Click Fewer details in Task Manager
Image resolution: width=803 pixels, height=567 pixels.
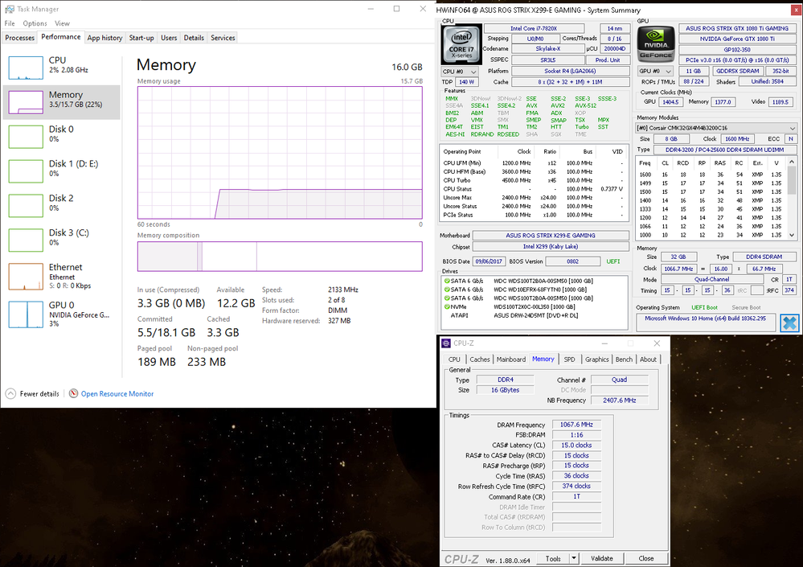(x=39, y=394)
